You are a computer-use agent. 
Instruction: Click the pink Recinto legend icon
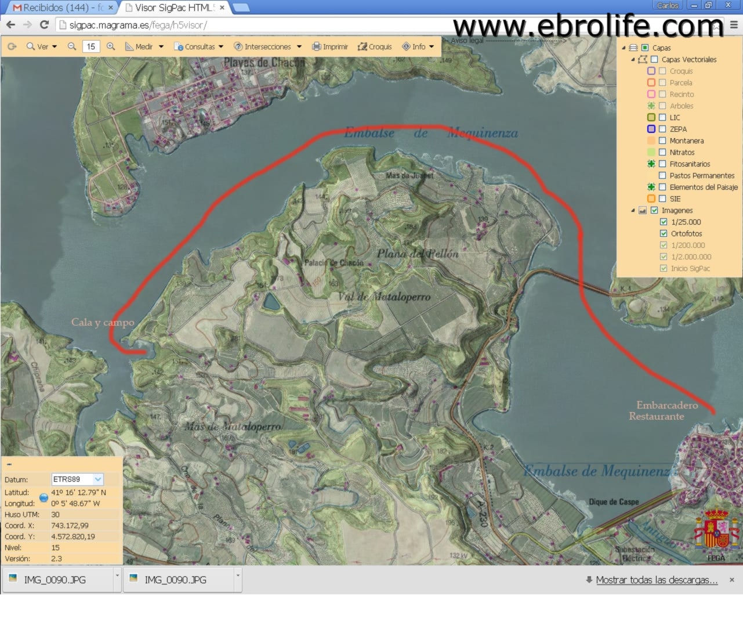651,94
